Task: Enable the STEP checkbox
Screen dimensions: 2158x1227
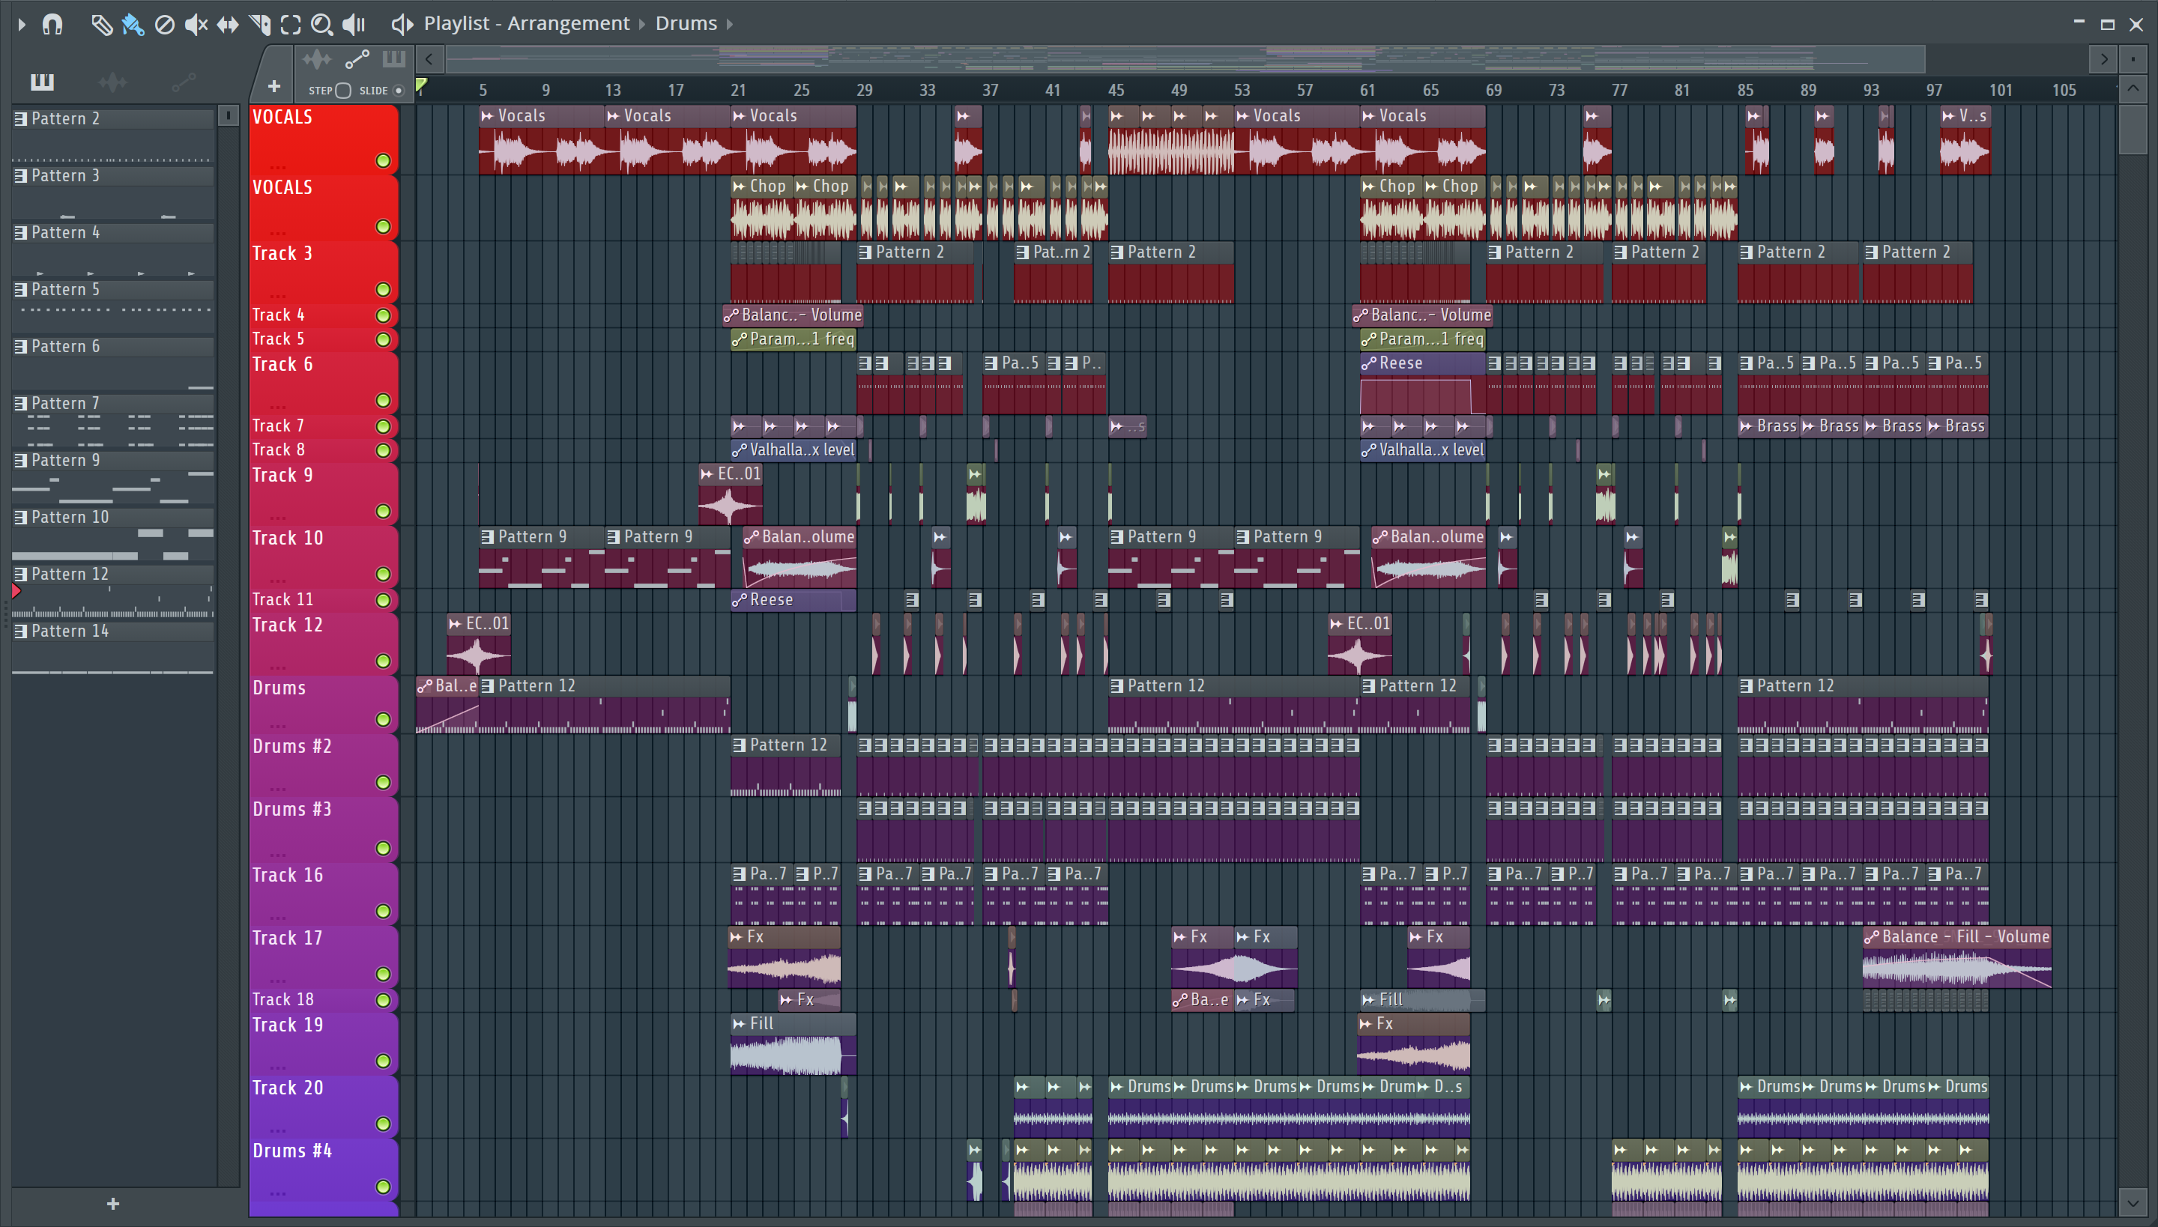Action: tap(343, 90)
